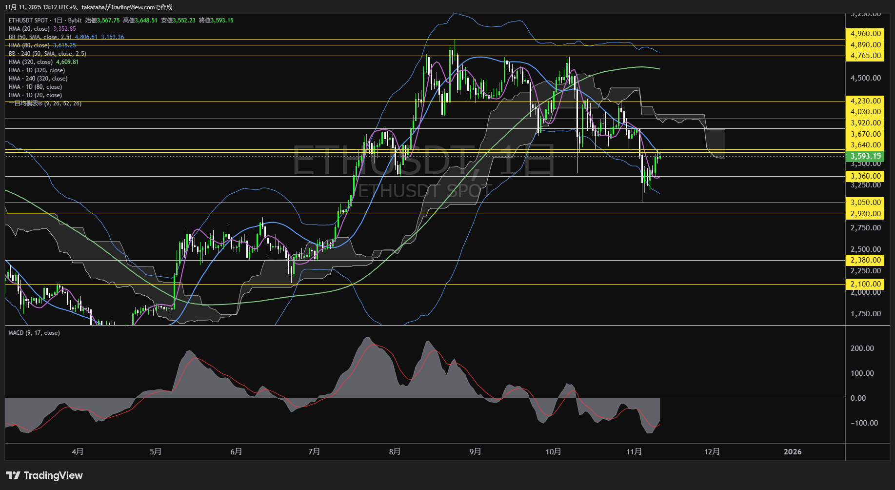Click the 3,360.00 price scale label
Screen dimensions: 895x490
tap(865, 176)
